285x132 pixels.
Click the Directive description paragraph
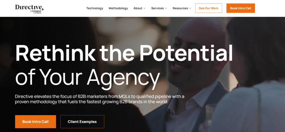pyautogui.click(x=100, y=99)
